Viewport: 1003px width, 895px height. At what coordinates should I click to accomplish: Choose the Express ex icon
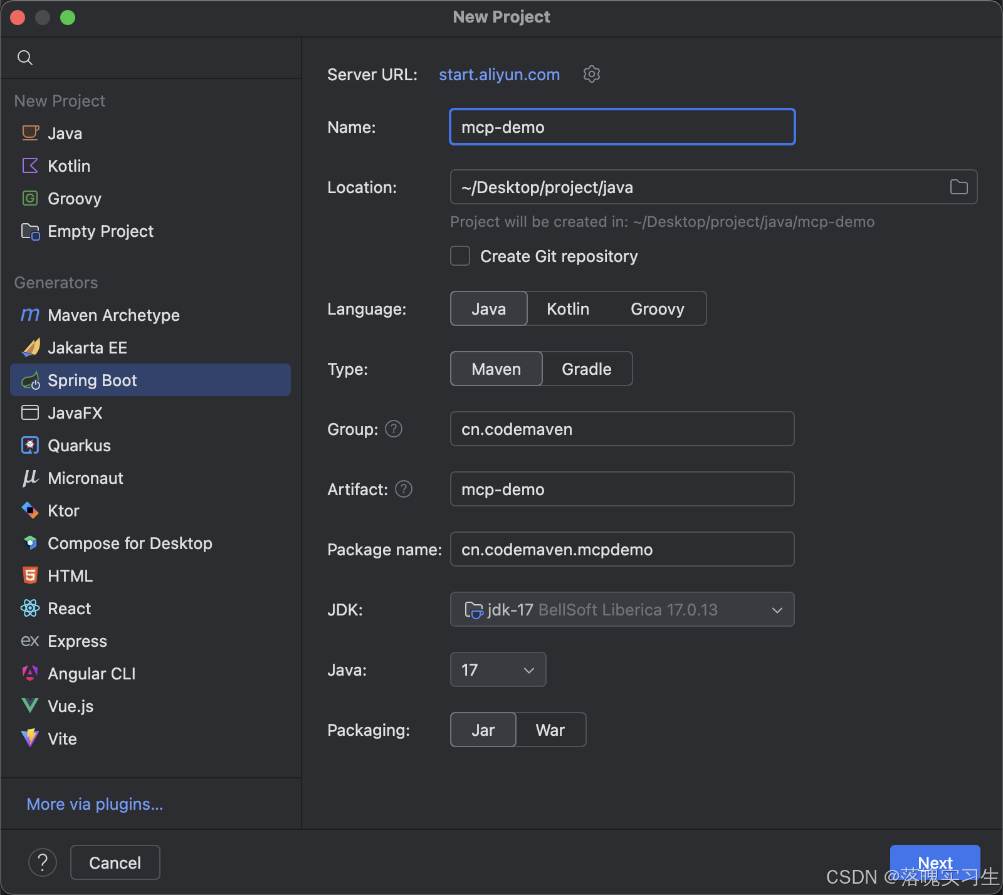click(30, 641)
